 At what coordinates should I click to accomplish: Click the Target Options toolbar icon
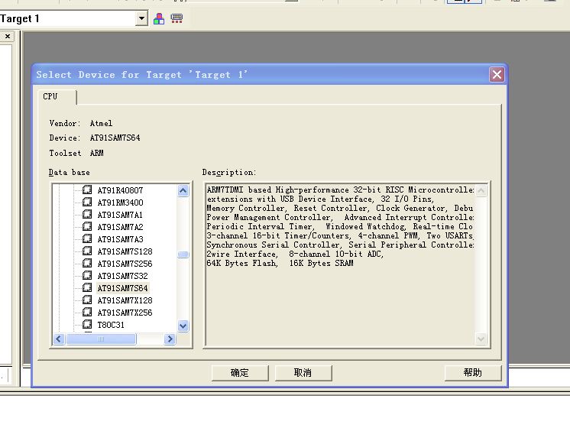[177, 18]
